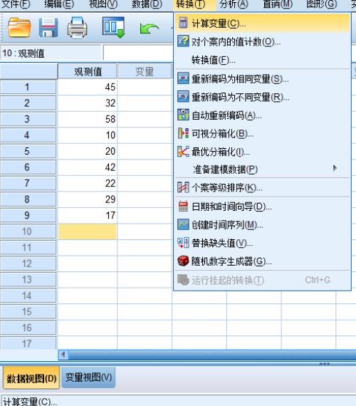
Task: Click the 变量 column header
Action: click(x=145, y=71)
